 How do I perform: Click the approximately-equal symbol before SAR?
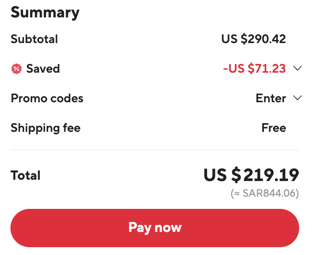point(237,194)
